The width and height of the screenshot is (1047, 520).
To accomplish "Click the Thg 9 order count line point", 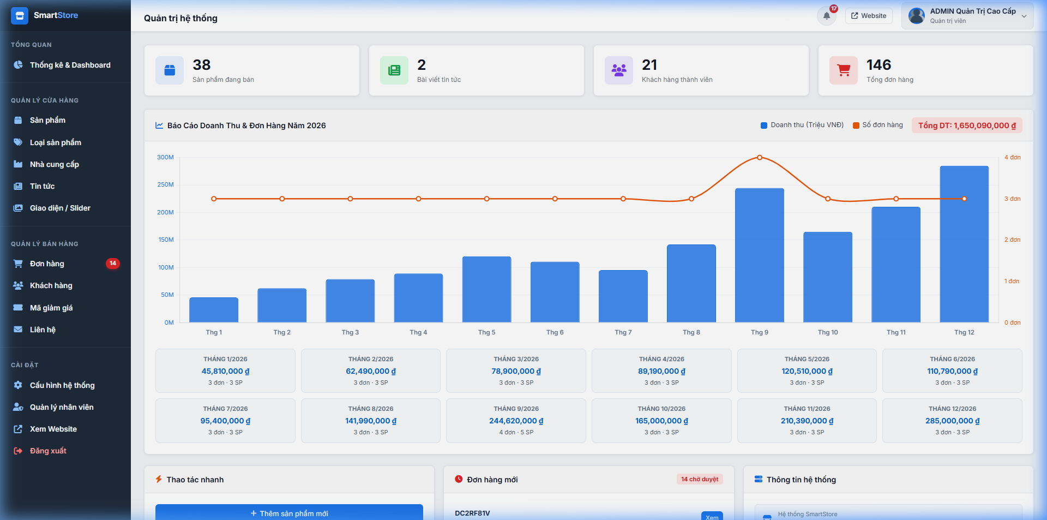I will (760, 158).
